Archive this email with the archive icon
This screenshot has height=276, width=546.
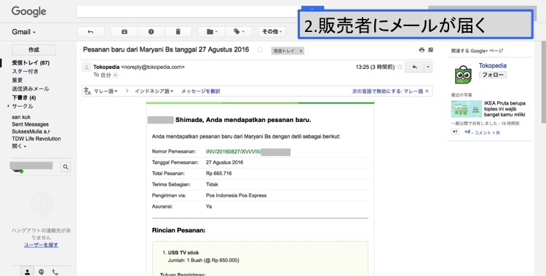tap(124, 32)
